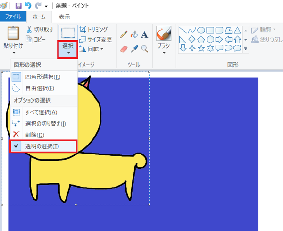Collapse the 選択 dropdown button
The image size is (283, 231).
(68, 49)
